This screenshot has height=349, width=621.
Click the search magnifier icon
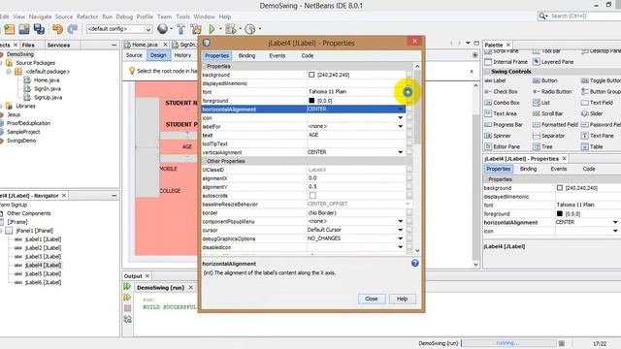pos(542,16)
